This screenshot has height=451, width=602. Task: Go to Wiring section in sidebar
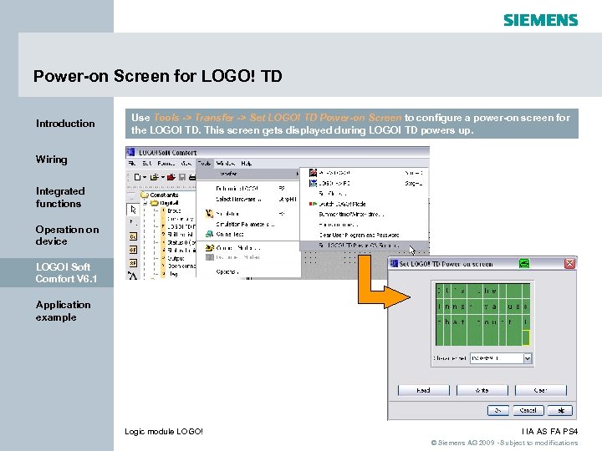pyautogui.click(x=52, y=160)
